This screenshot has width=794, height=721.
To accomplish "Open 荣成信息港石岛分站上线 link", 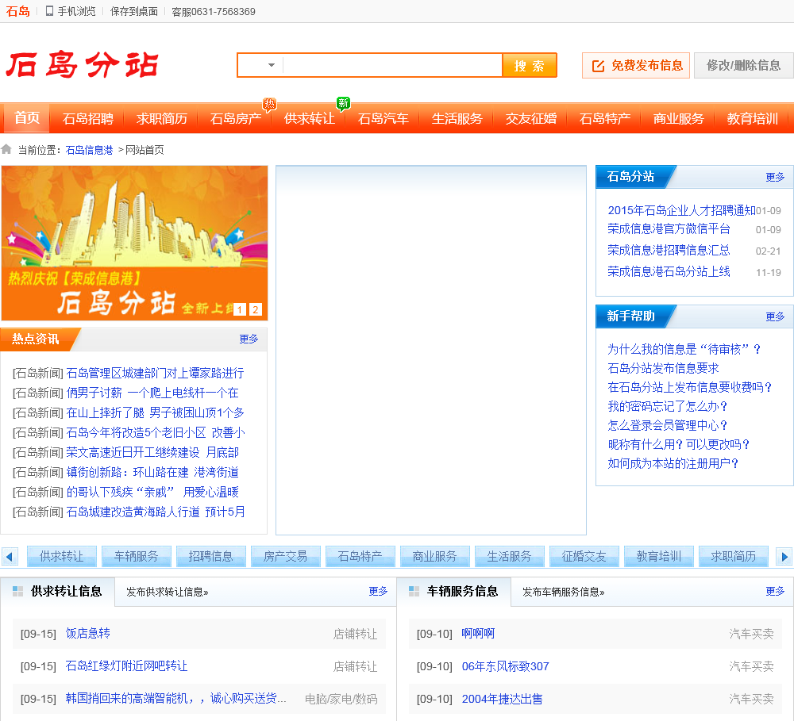I will [669, 271].
